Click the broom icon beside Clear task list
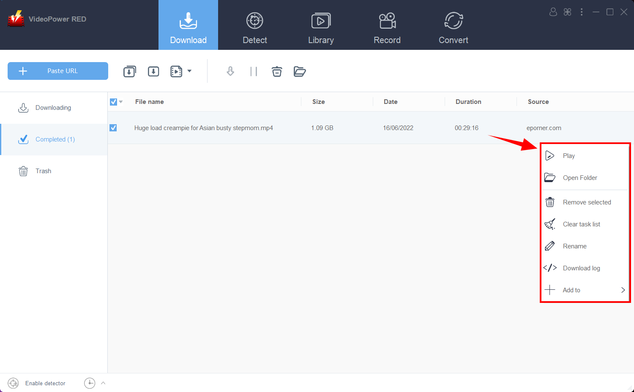The height and width of the screenshot is (392, 634). [550, 224]
